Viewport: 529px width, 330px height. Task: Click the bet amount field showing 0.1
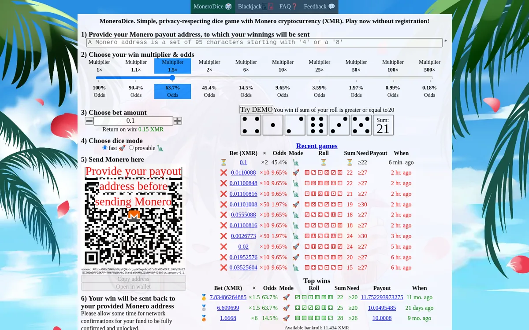pos(133,121)
